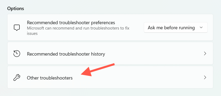
Task: Click the word issues in the description
Action: (32, 34)
